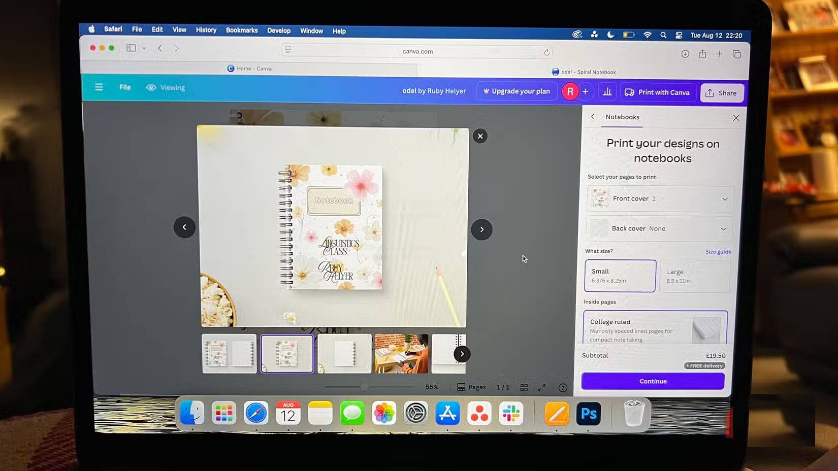Click the R profile avatar
This screenshot has width=838, height=471.
click(570, 91)
